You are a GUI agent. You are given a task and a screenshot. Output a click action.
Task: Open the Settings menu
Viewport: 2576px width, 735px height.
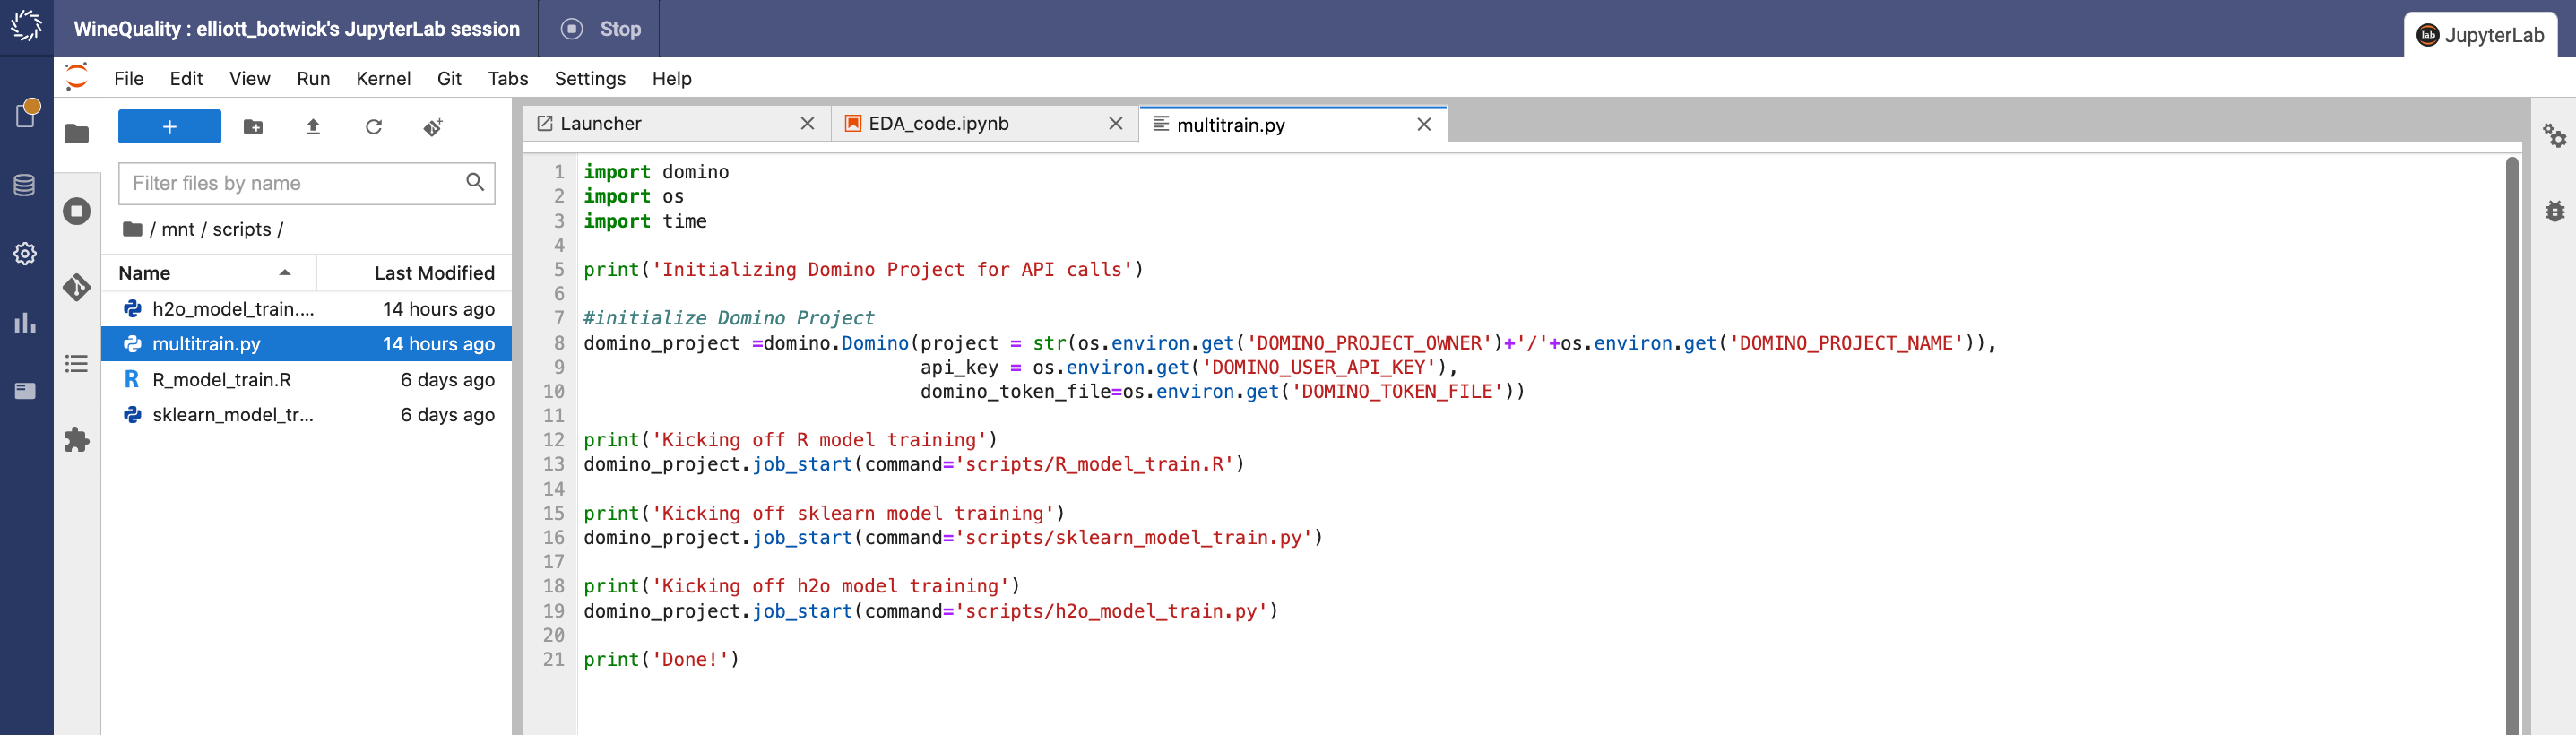pos(590,78)
